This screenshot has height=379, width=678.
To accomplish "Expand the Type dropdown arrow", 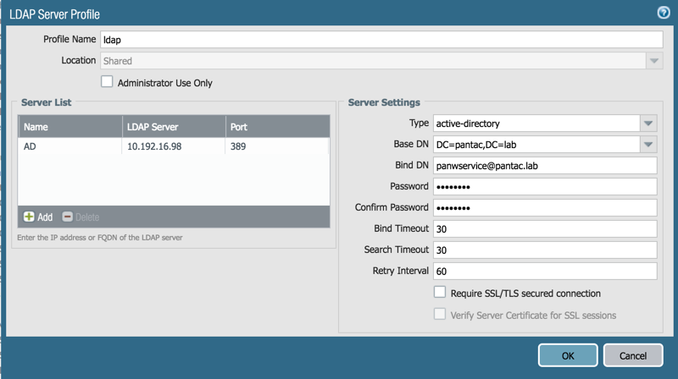I will pos(648,124).
